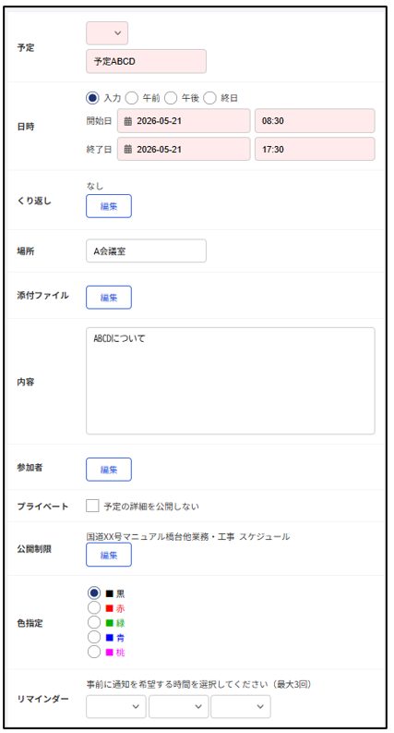Open the 予定 type dropdown

click(107, 33)
